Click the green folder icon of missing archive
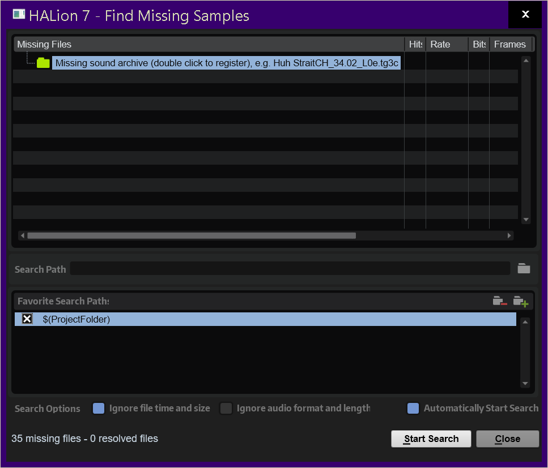 (x=43, y=63)
